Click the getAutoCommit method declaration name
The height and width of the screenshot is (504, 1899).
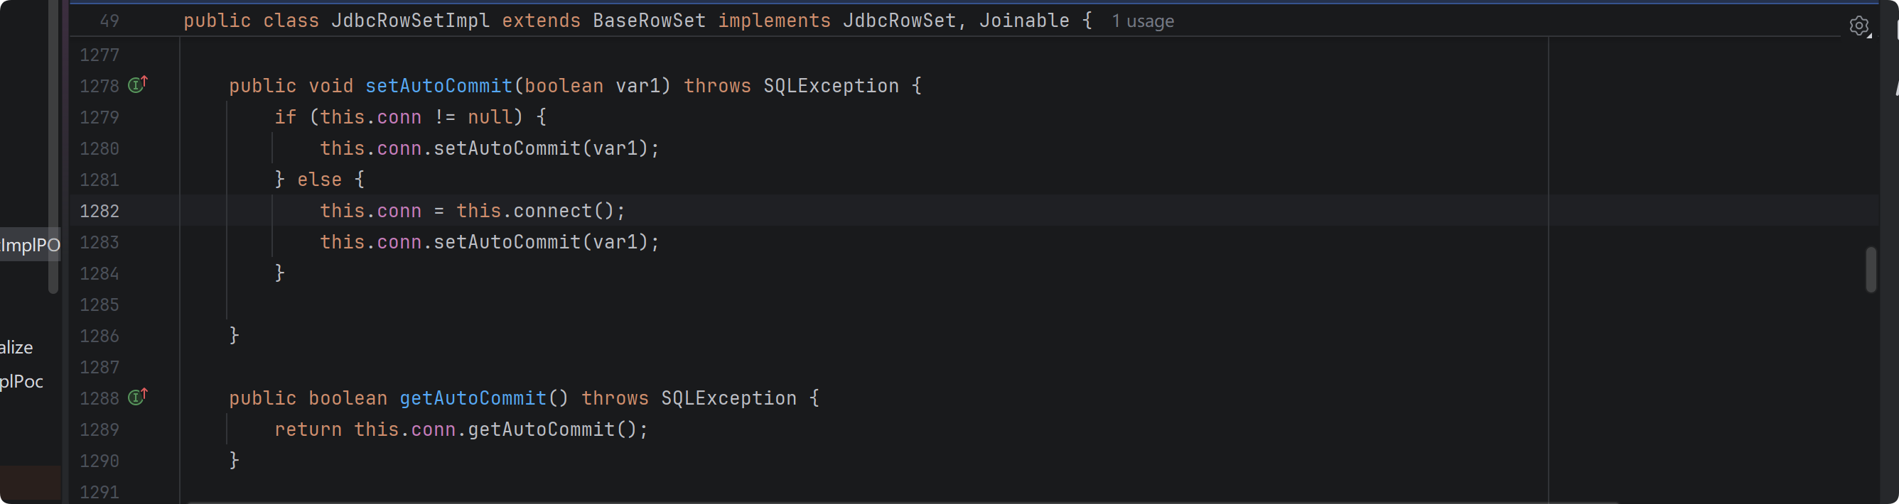coord(473,398)
